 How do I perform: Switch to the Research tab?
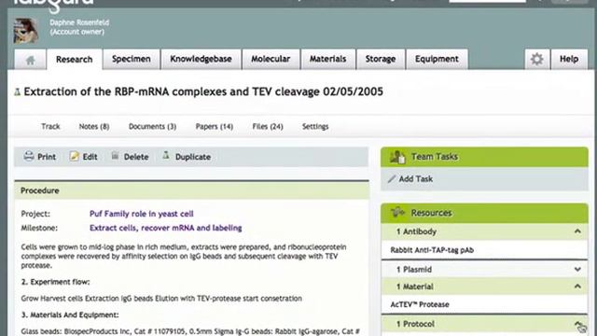(75, 60)
